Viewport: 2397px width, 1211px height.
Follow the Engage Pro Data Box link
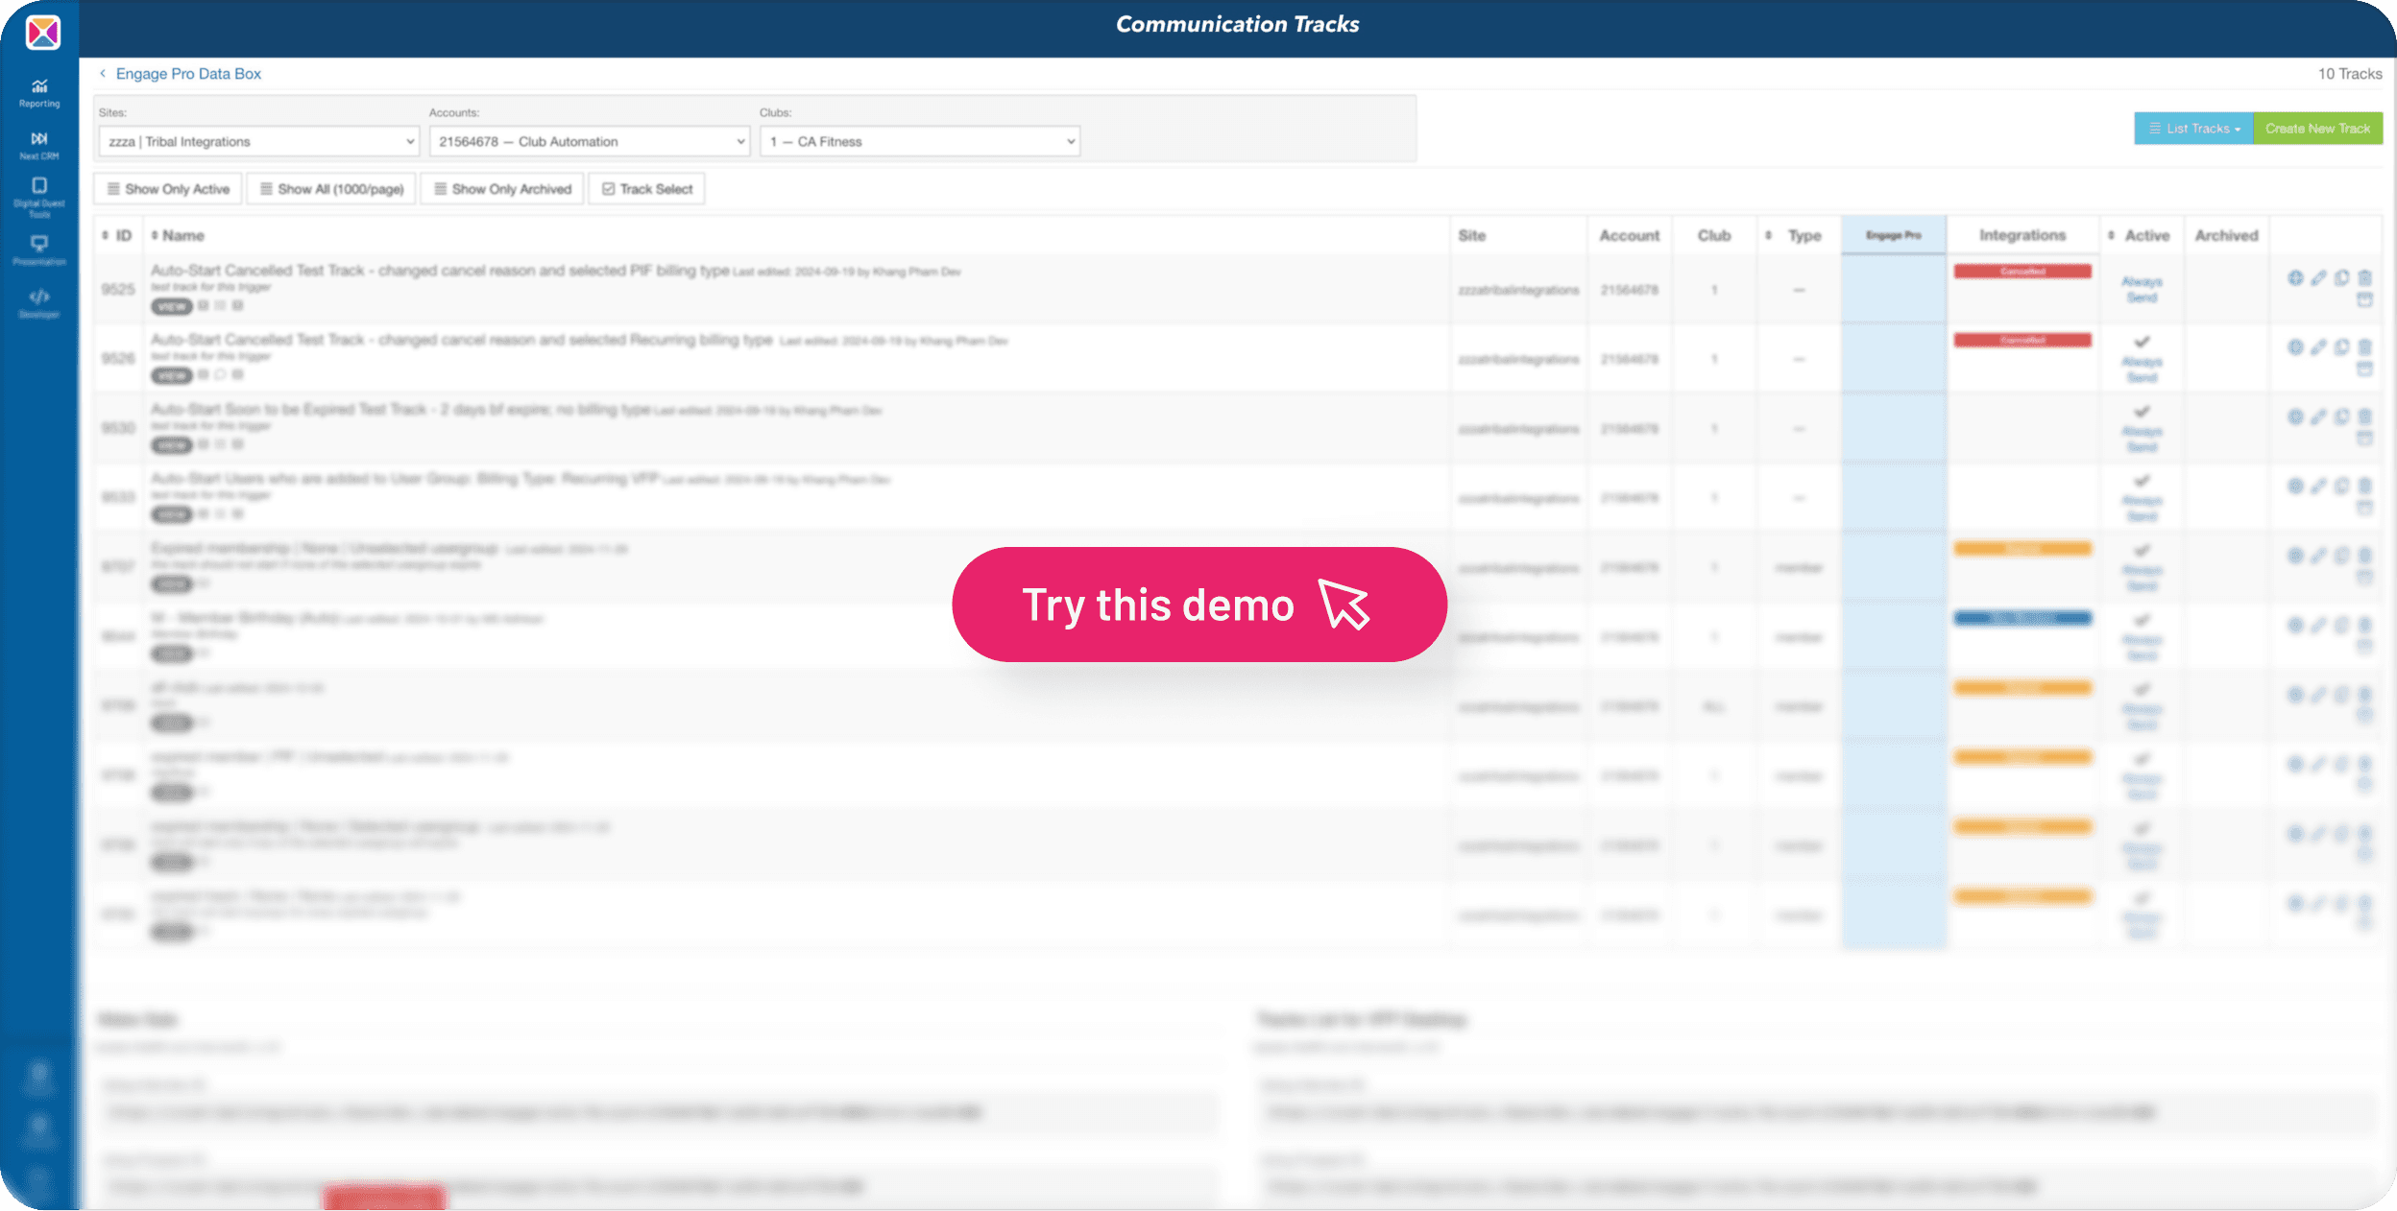[188, 74]
